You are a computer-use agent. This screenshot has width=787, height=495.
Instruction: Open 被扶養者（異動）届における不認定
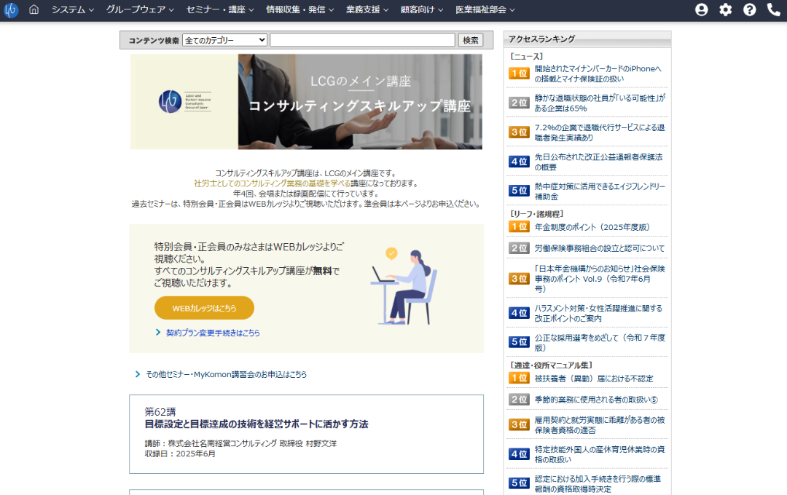pyautogui.click(x=594, y=379)
